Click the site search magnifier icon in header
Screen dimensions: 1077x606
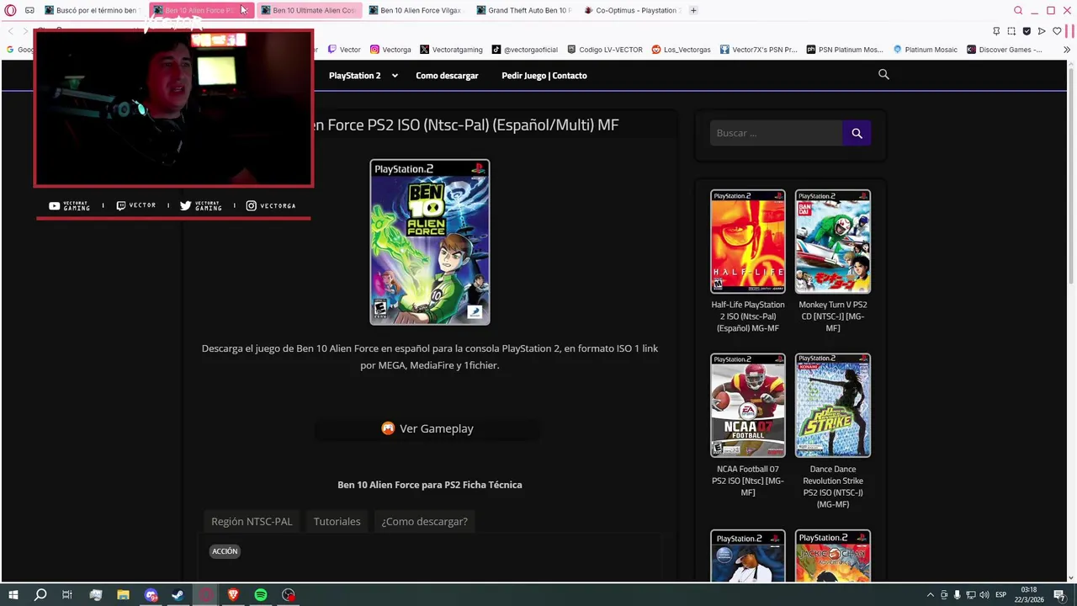883,75
